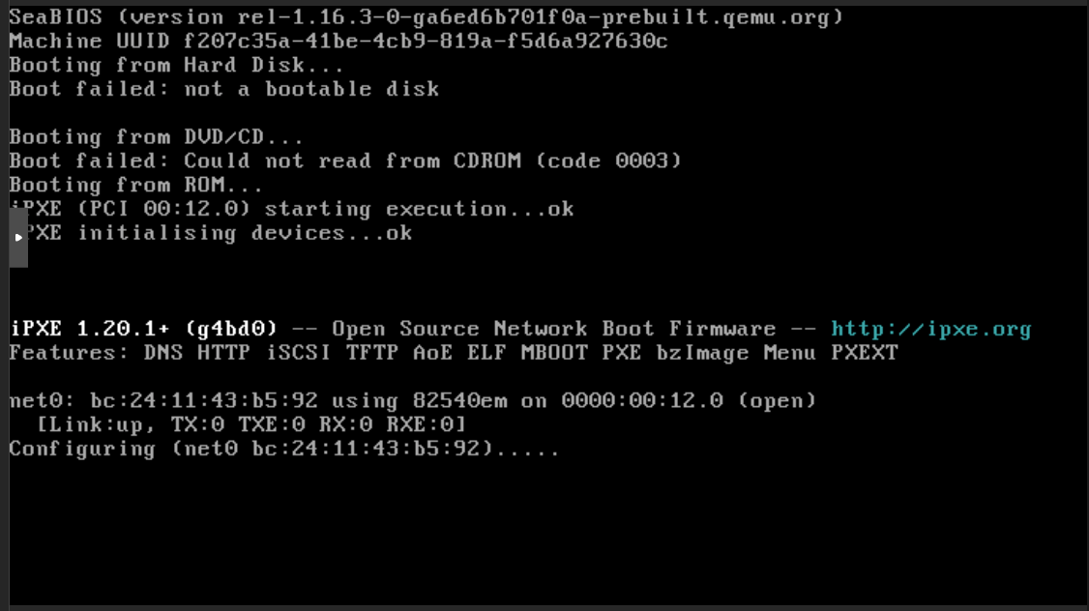
Task: Click the CDROM code 0003 error line
Action: click(x=345, y=160)
